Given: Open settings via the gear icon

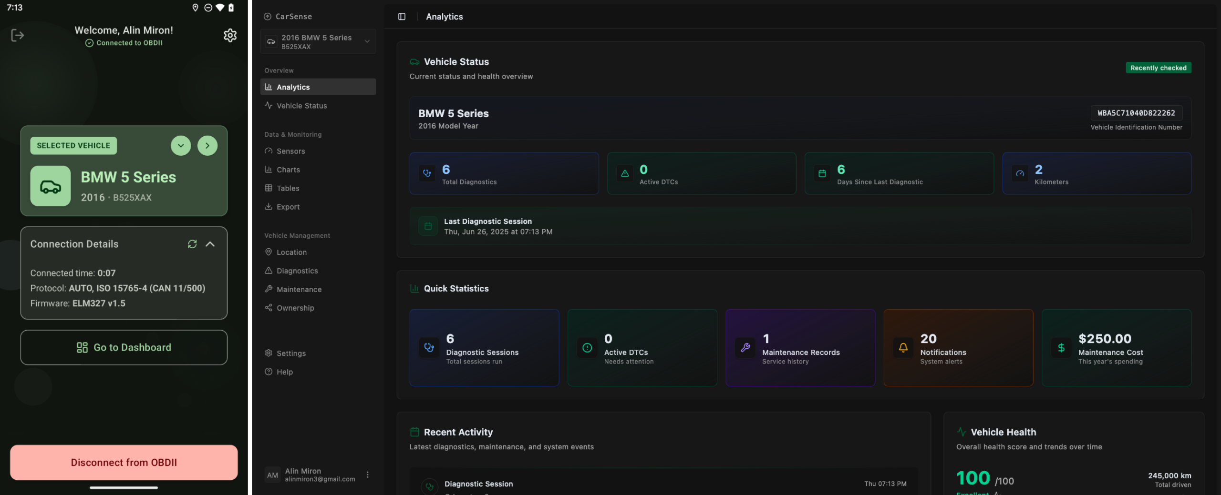Looking at the screenshot, I should pyautogui.click(x=230, y=35).
